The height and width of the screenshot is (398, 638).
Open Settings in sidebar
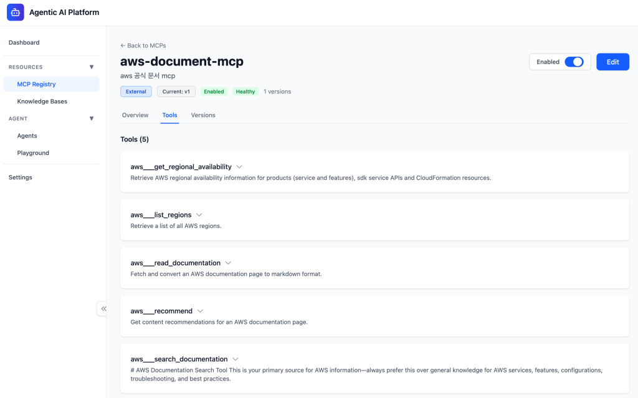21,178
